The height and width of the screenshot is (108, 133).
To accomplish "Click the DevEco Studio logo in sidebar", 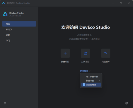I will click(x=5, y=14).
